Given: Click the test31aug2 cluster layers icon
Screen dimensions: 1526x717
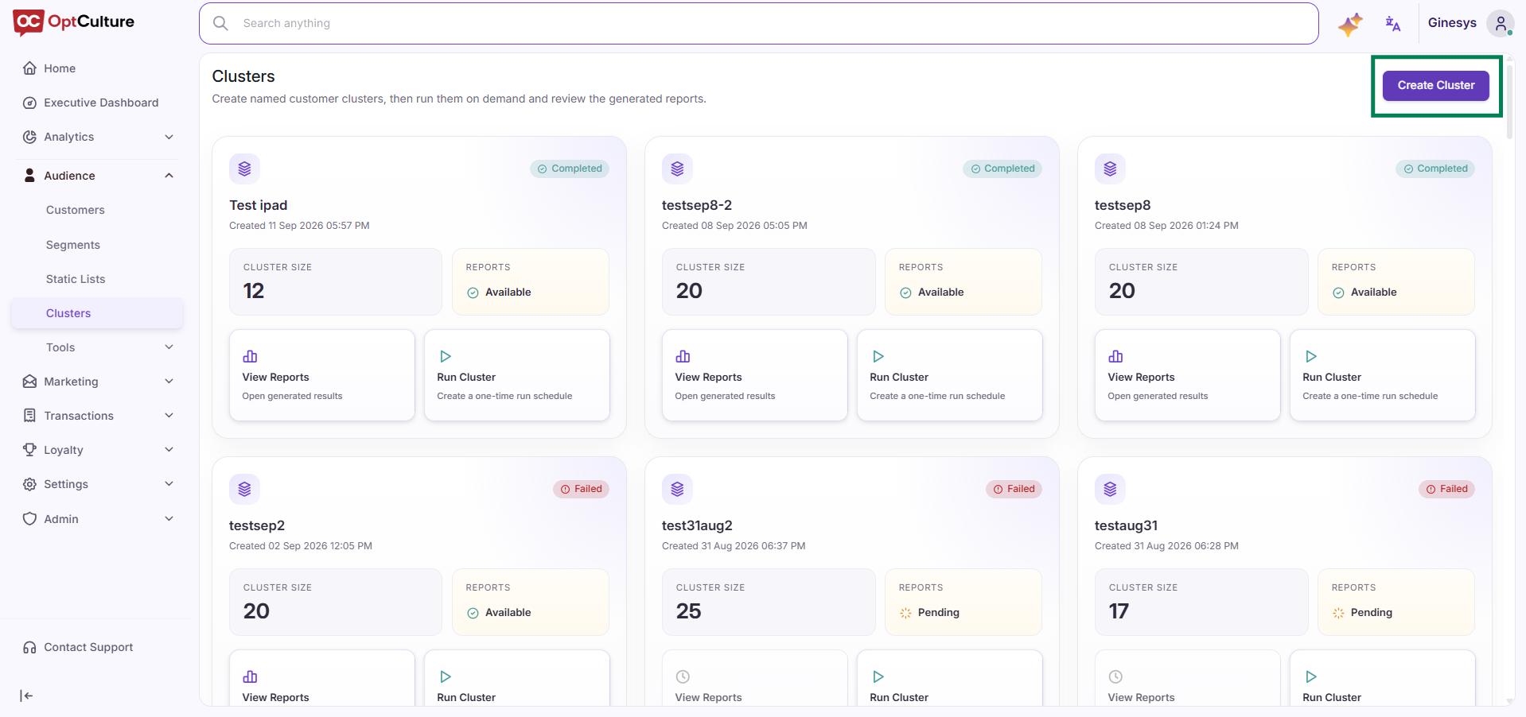Looking at the screenshot, I should (677, 489).
